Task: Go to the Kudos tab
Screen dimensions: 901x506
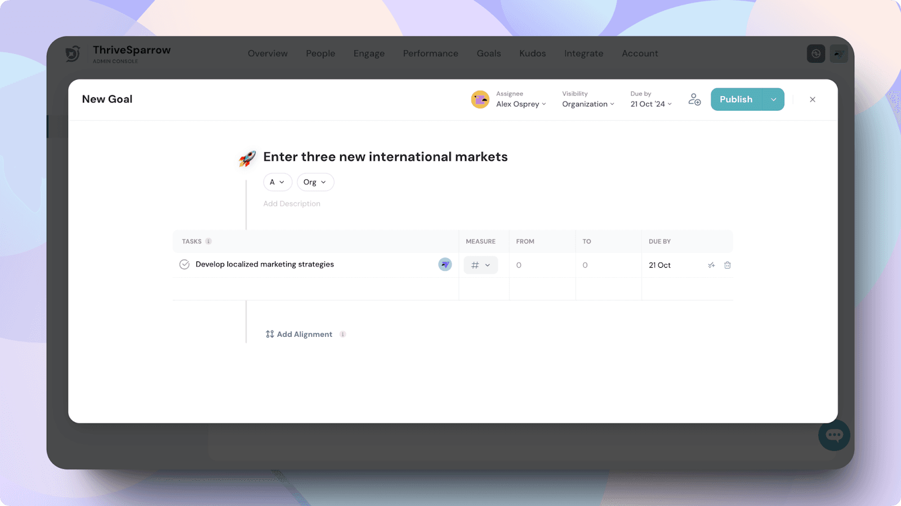Action: pyautogui.click(x=532, y=53)
